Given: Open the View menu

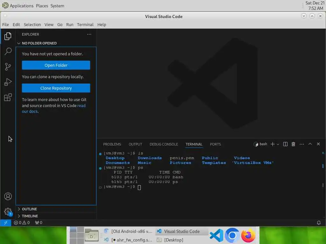Looking at the screenshot, I should pos(49,24).
